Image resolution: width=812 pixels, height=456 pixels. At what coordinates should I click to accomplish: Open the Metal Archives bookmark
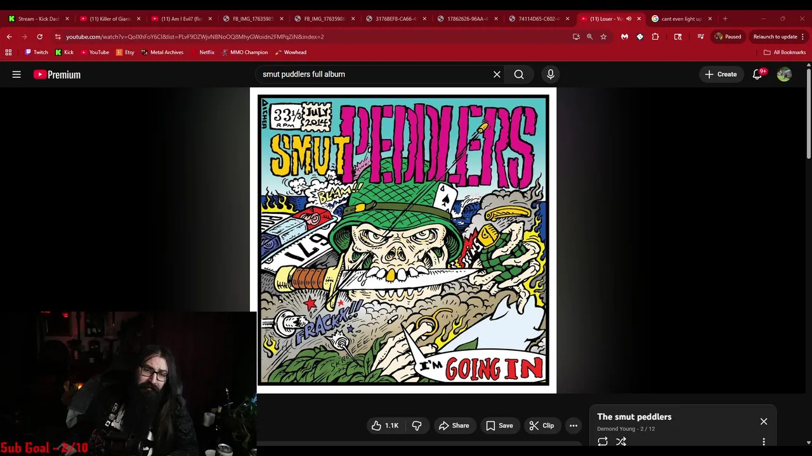pos(162,53)
